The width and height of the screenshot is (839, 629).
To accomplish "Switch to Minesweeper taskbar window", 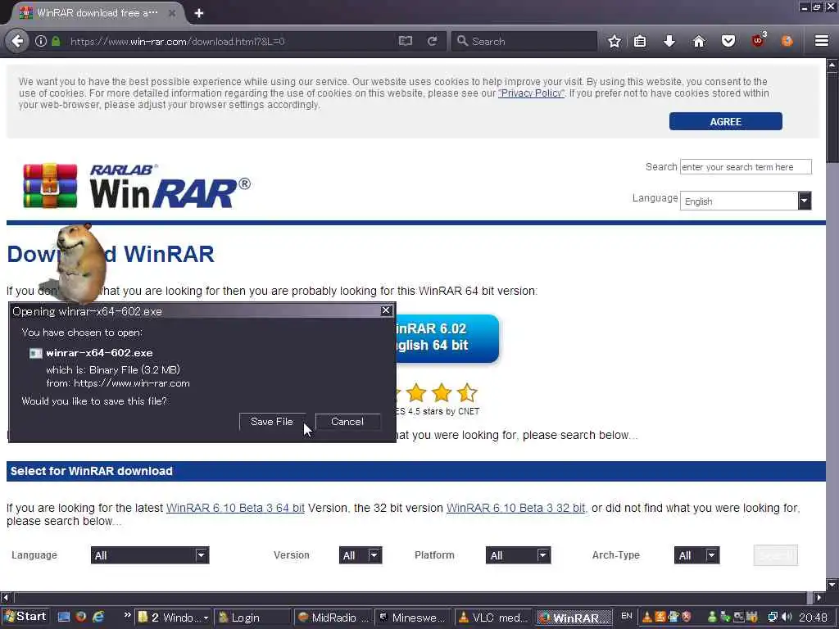I will click(413, 618).
